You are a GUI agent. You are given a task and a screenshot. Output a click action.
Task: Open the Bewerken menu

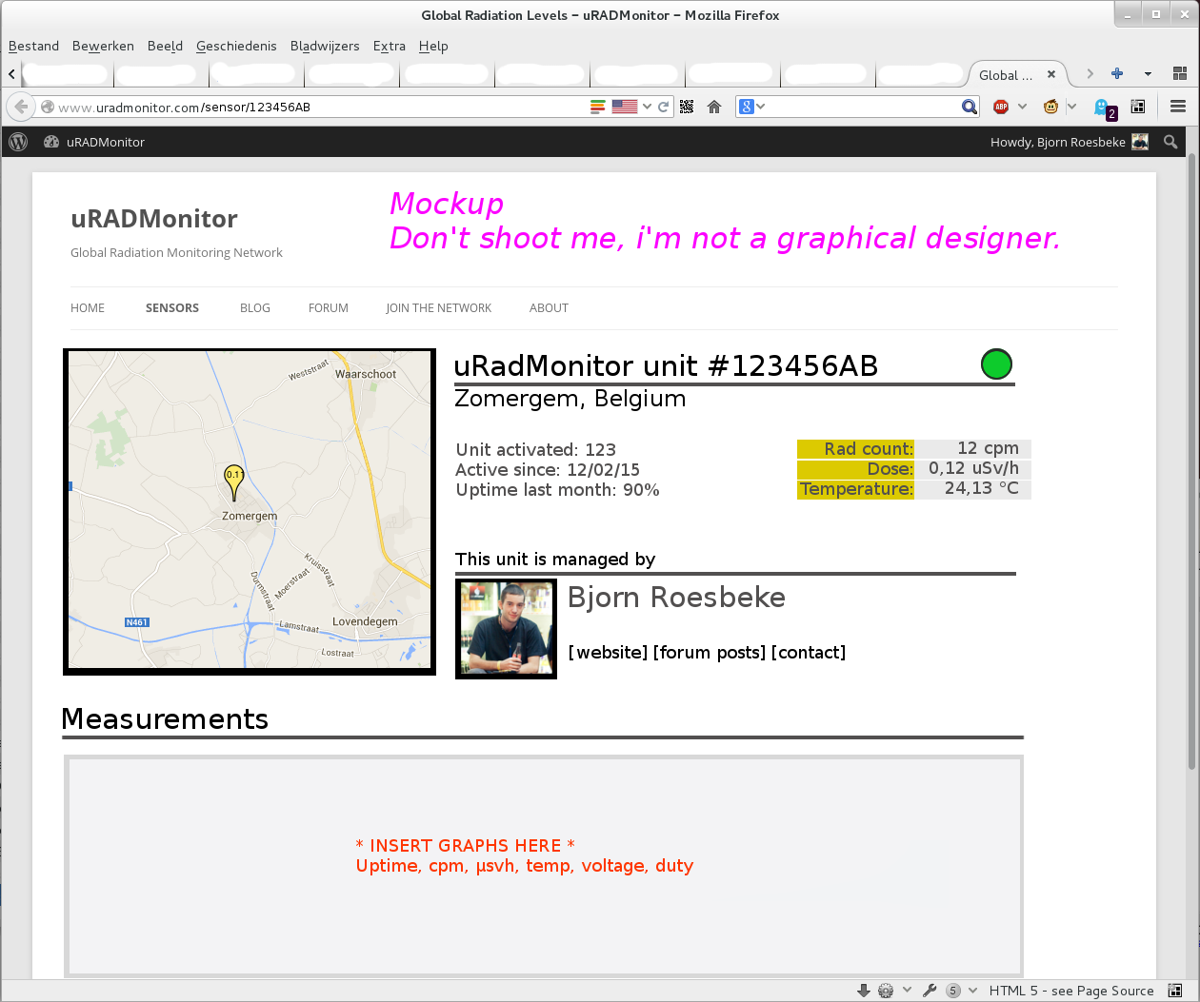(x=103, y=46)
